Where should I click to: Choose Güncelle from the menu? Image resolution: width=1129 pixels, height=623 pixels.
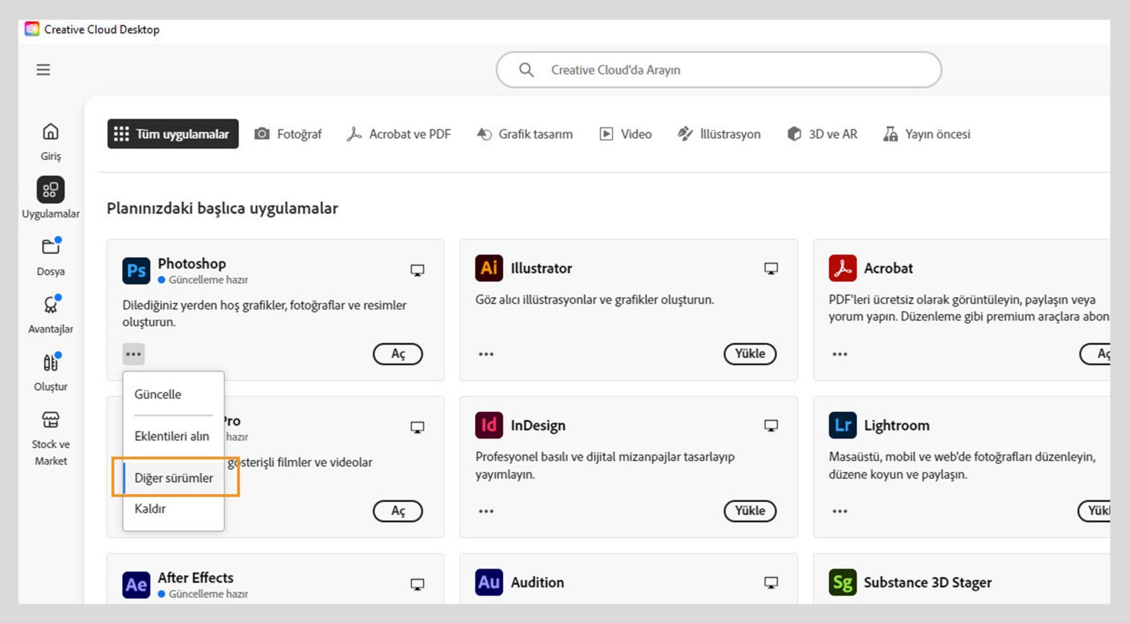tap(158, 395)
